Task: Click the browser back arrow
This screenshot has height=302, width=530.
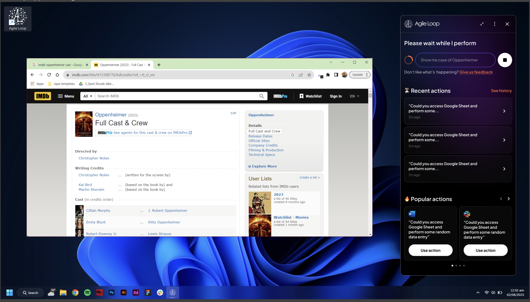Action: pyautogui.click(x=32, y=75)
